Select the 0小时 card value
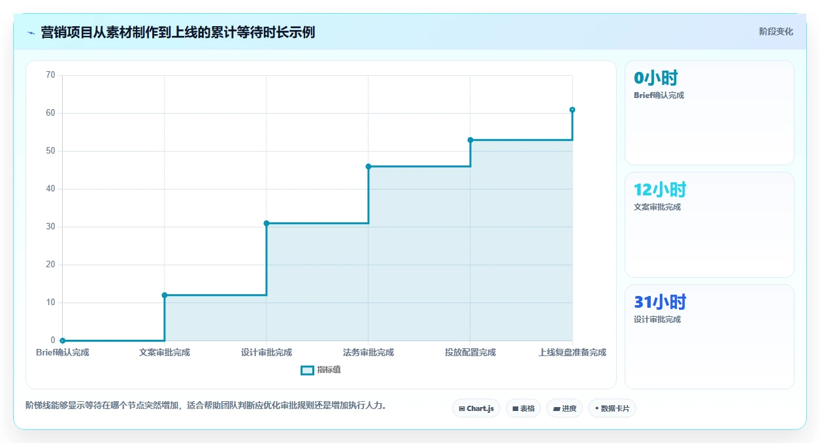The width and height of the screenshot is (820, 443). point(656,78)
